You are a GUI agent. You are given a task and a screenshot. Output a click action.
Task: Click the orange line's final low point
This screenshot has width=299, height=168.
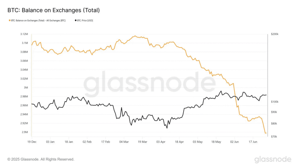coord(265,133)
